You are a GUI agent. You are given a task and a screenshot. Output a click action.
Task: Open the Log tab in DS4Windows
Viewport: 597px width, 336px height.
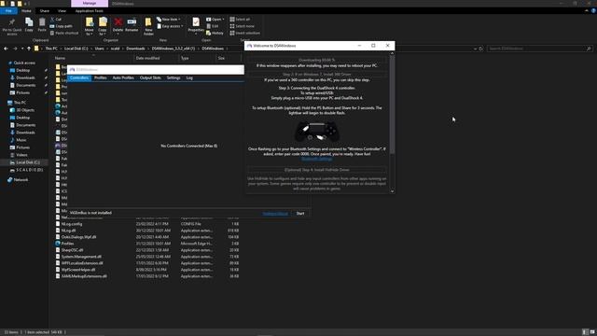189,77
